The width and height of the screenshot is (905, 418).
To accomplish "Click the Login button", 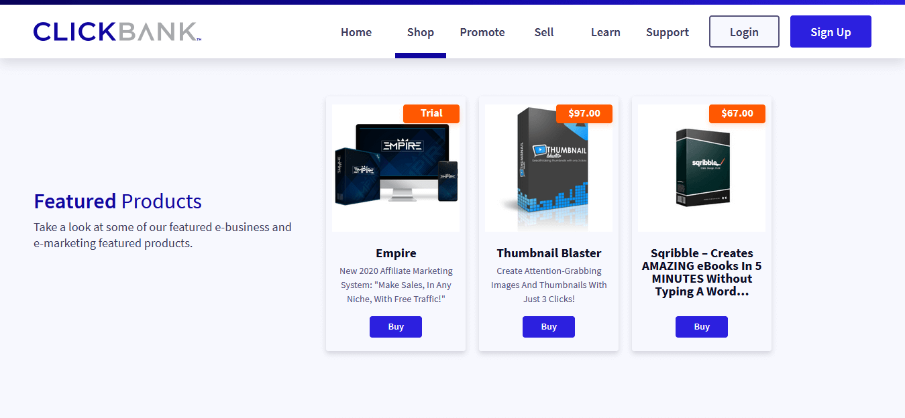I will pyautogui.click(x=744, y=31).
